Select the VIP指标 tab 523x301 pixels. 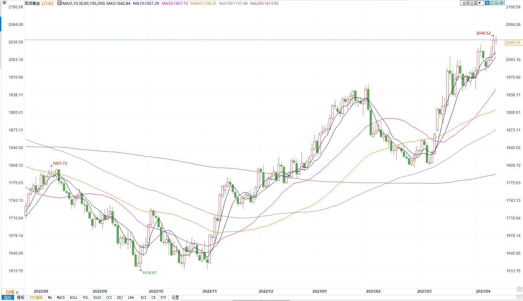pyautogui.click(x=36, y=297)
